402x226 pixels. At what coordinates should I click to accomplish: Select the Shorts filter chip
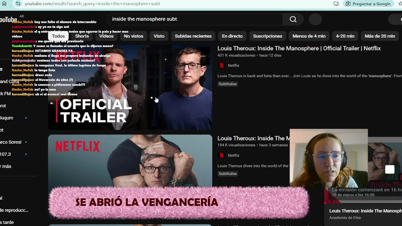pyautogui.click(x=82, y=36)
